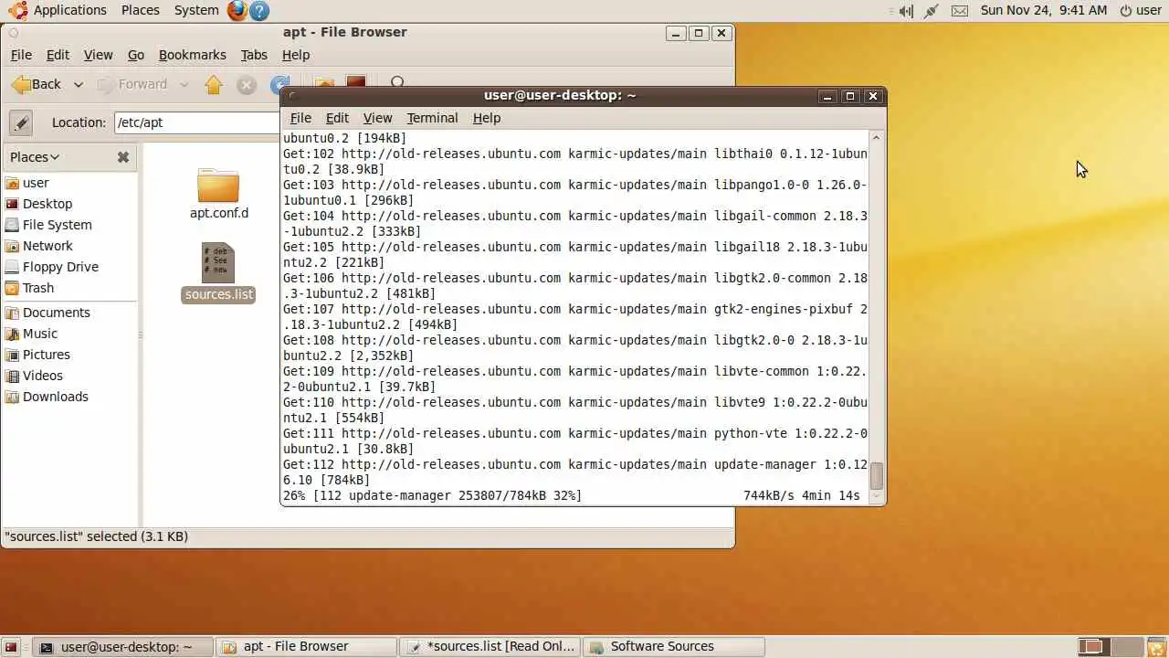Open the Back history dropdown arrow
1169x658 pixels.
[x=79, y=85]
